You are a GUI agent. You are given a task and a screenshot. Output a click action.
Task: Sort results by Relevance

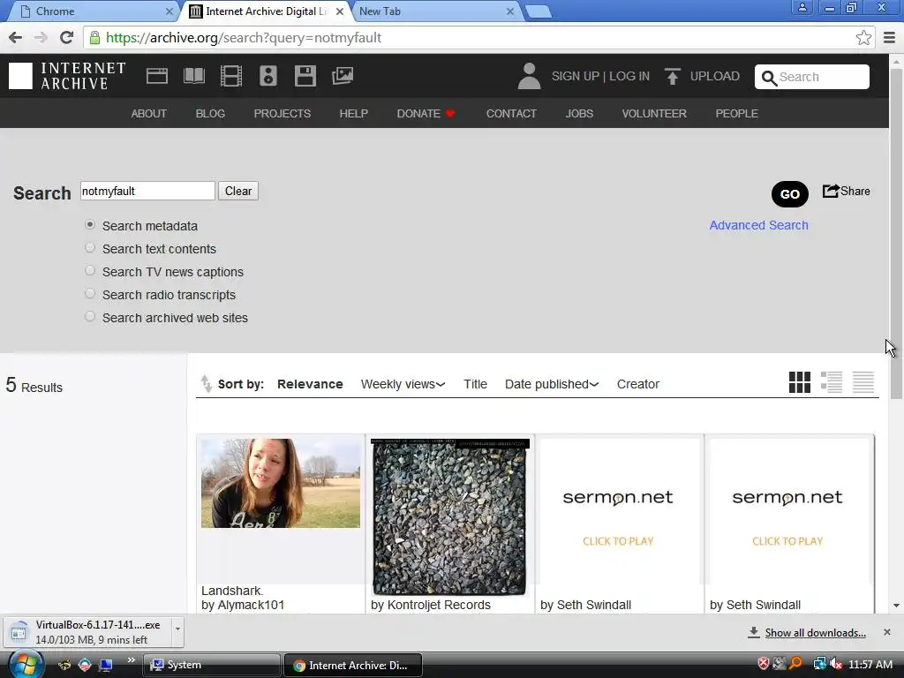click(310, 384)
